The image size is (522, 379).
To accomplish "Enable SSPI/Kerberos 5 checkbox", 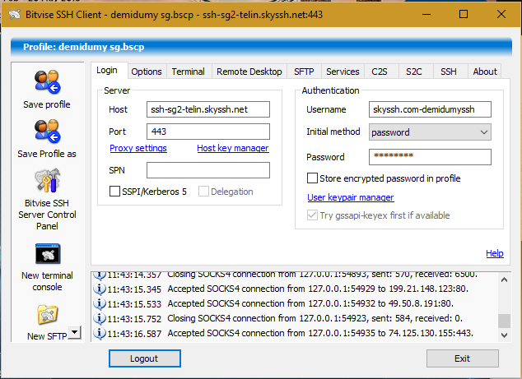I will (x=114, y=192).
